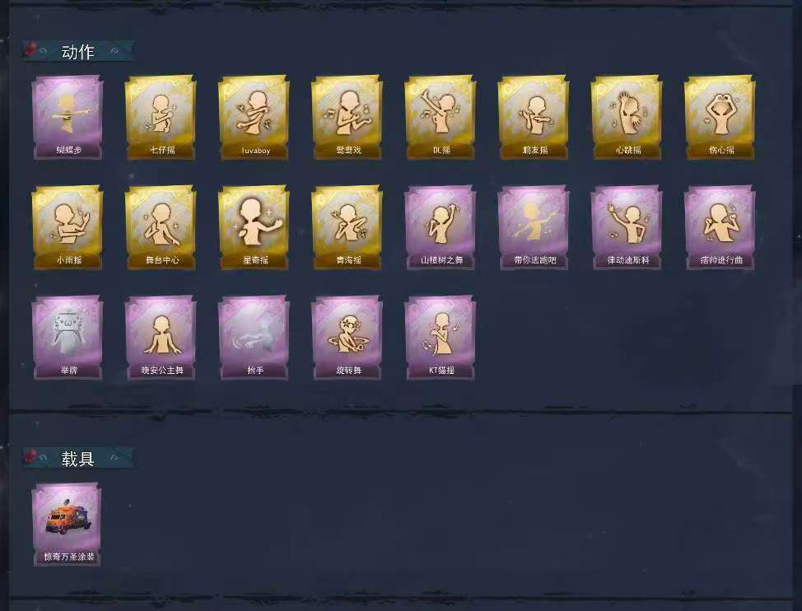Open the 惊奇万圣涂装 vehicle skin
Screen dimensions: 802x611
pos(67,525)
